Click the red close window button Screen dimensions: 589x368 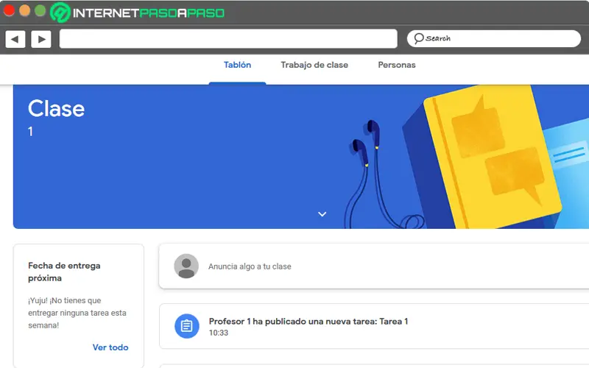9,10
